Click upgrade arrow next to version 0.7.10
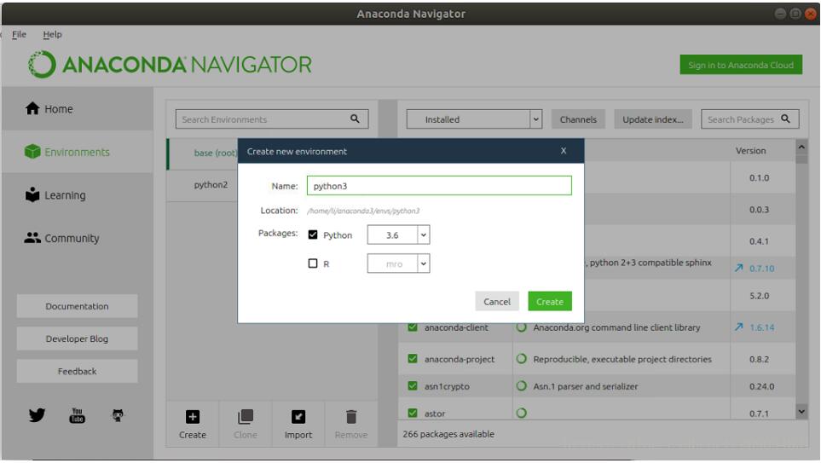 739,268
